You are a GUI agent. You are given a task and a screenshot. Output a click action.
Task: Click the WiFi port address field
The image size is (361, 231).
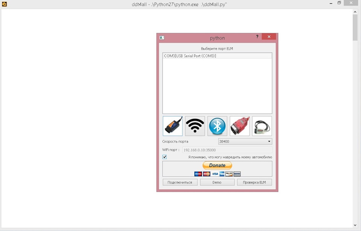[227, 150]
